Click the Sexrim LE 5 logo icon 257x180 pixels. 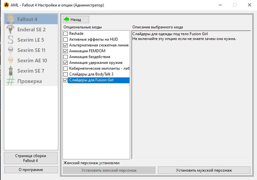click(11, 40)
